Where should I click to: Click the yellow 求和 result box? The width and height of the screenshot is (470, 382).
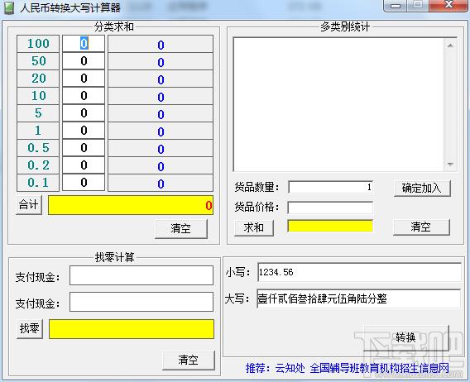330,227
